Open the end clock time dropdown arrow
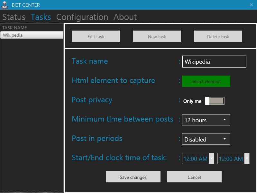The height and width of the screenshot is (193, 257). pos(247,158)
